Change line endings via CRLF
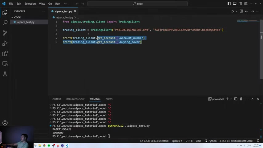The height and width of the screenshot is (148, 263). point(198,141)
